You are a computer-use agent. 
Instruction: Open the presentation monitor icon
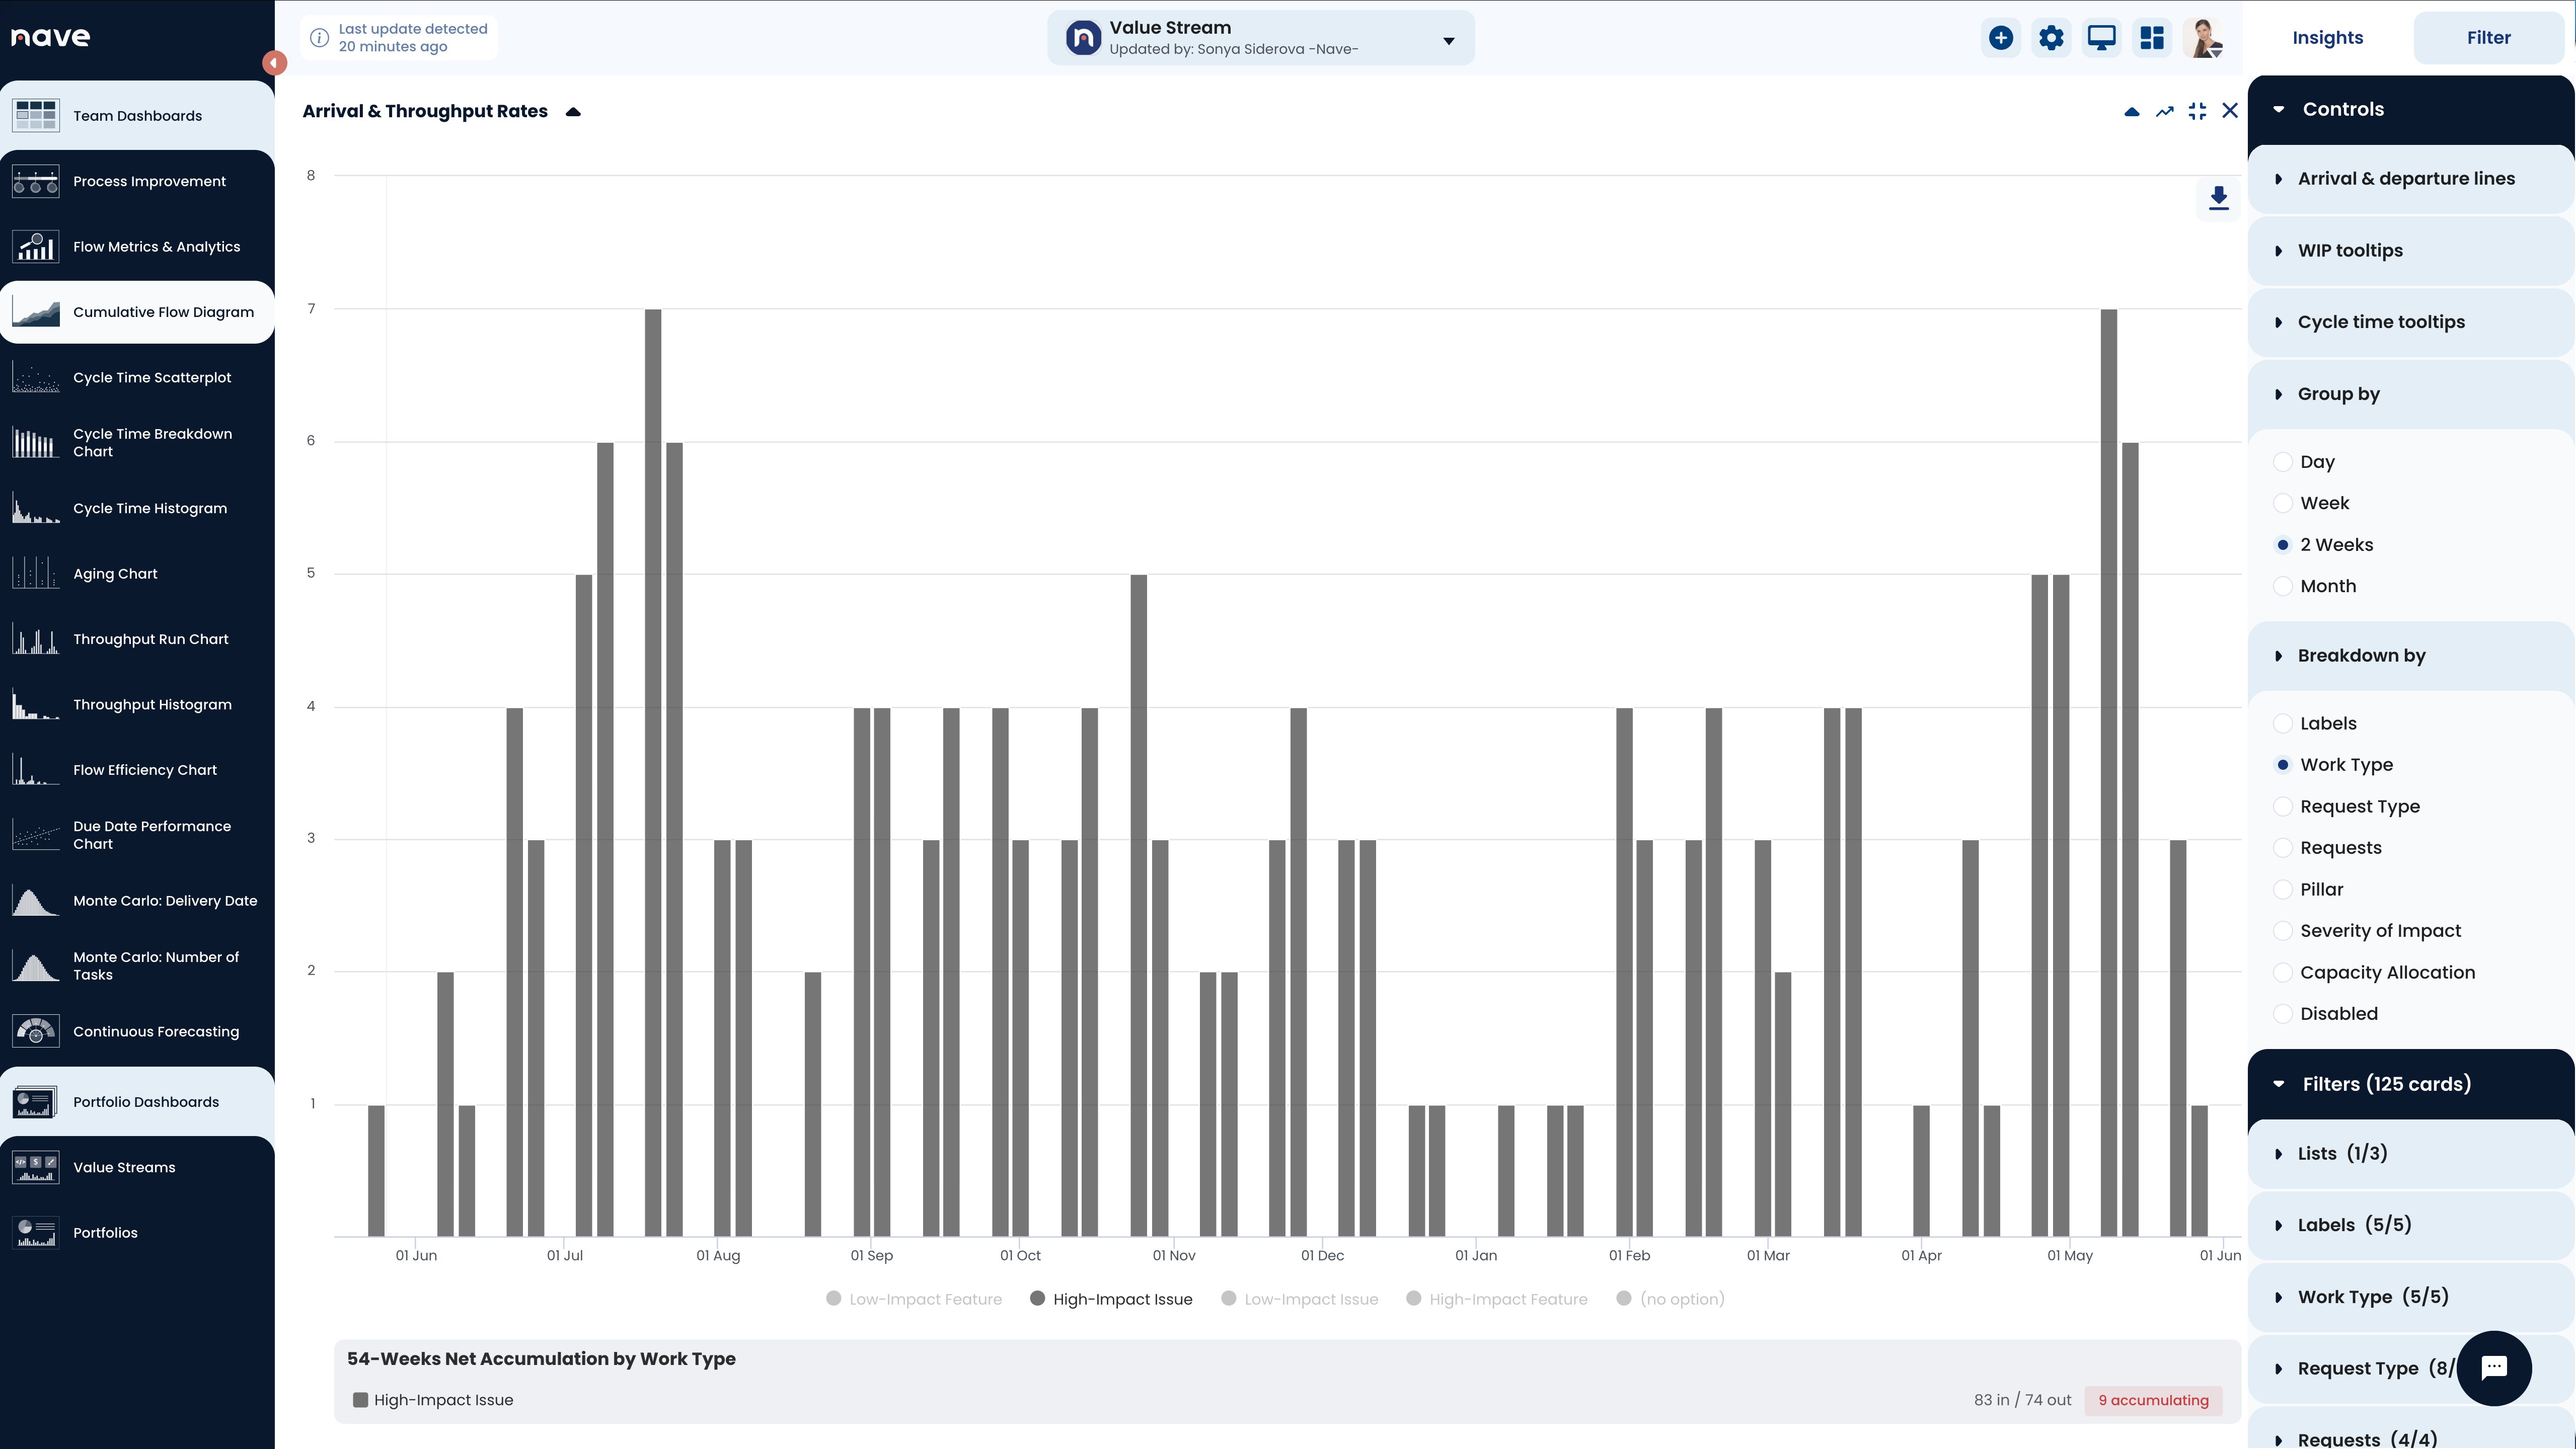(x=2101, y=38)
